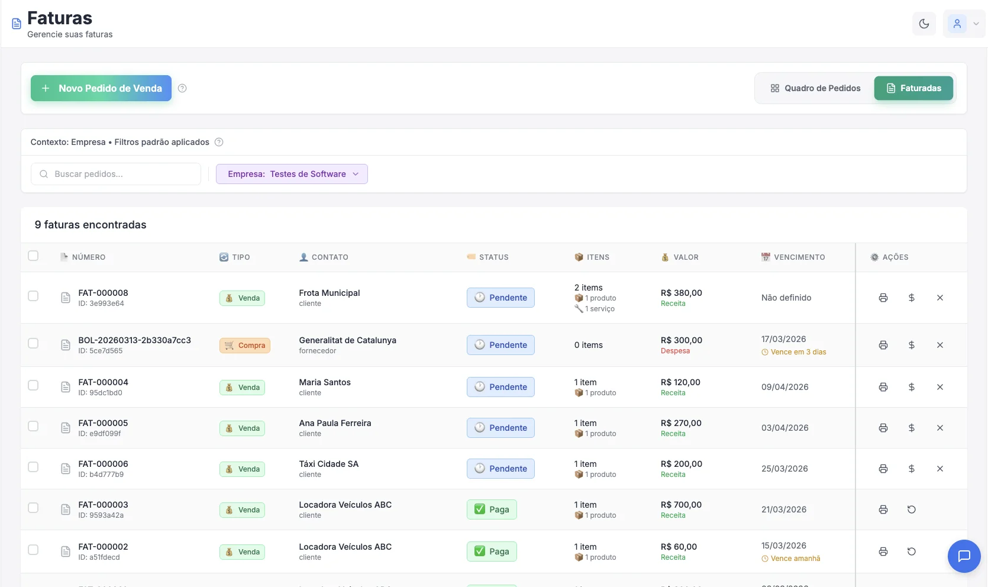988x587 pixels.
Task: Create a Novo Pedido de Venda
Action: pyautogui.click(x=101, y=88)
